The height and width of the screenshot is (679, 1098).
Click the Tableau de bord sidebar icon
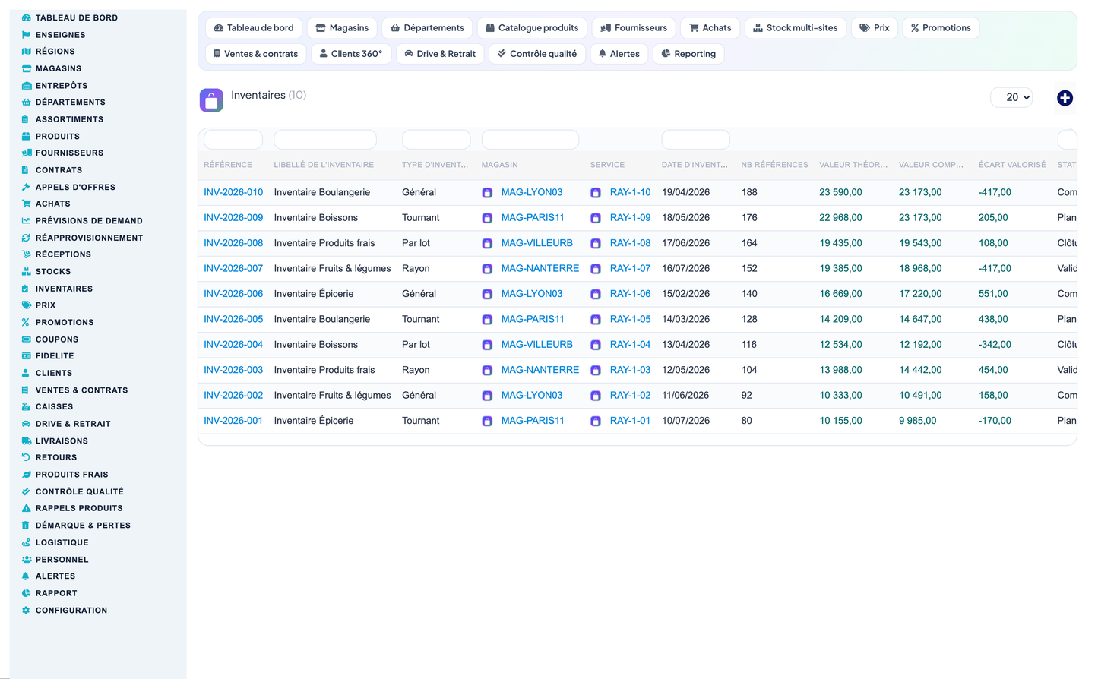pos(27,17)
